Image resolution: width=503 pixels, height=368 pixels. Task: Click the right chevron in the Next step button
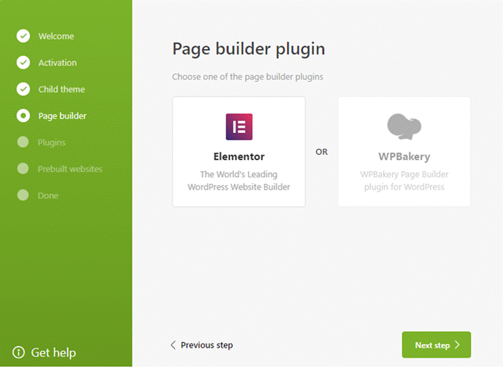click(x=457, y=345)
